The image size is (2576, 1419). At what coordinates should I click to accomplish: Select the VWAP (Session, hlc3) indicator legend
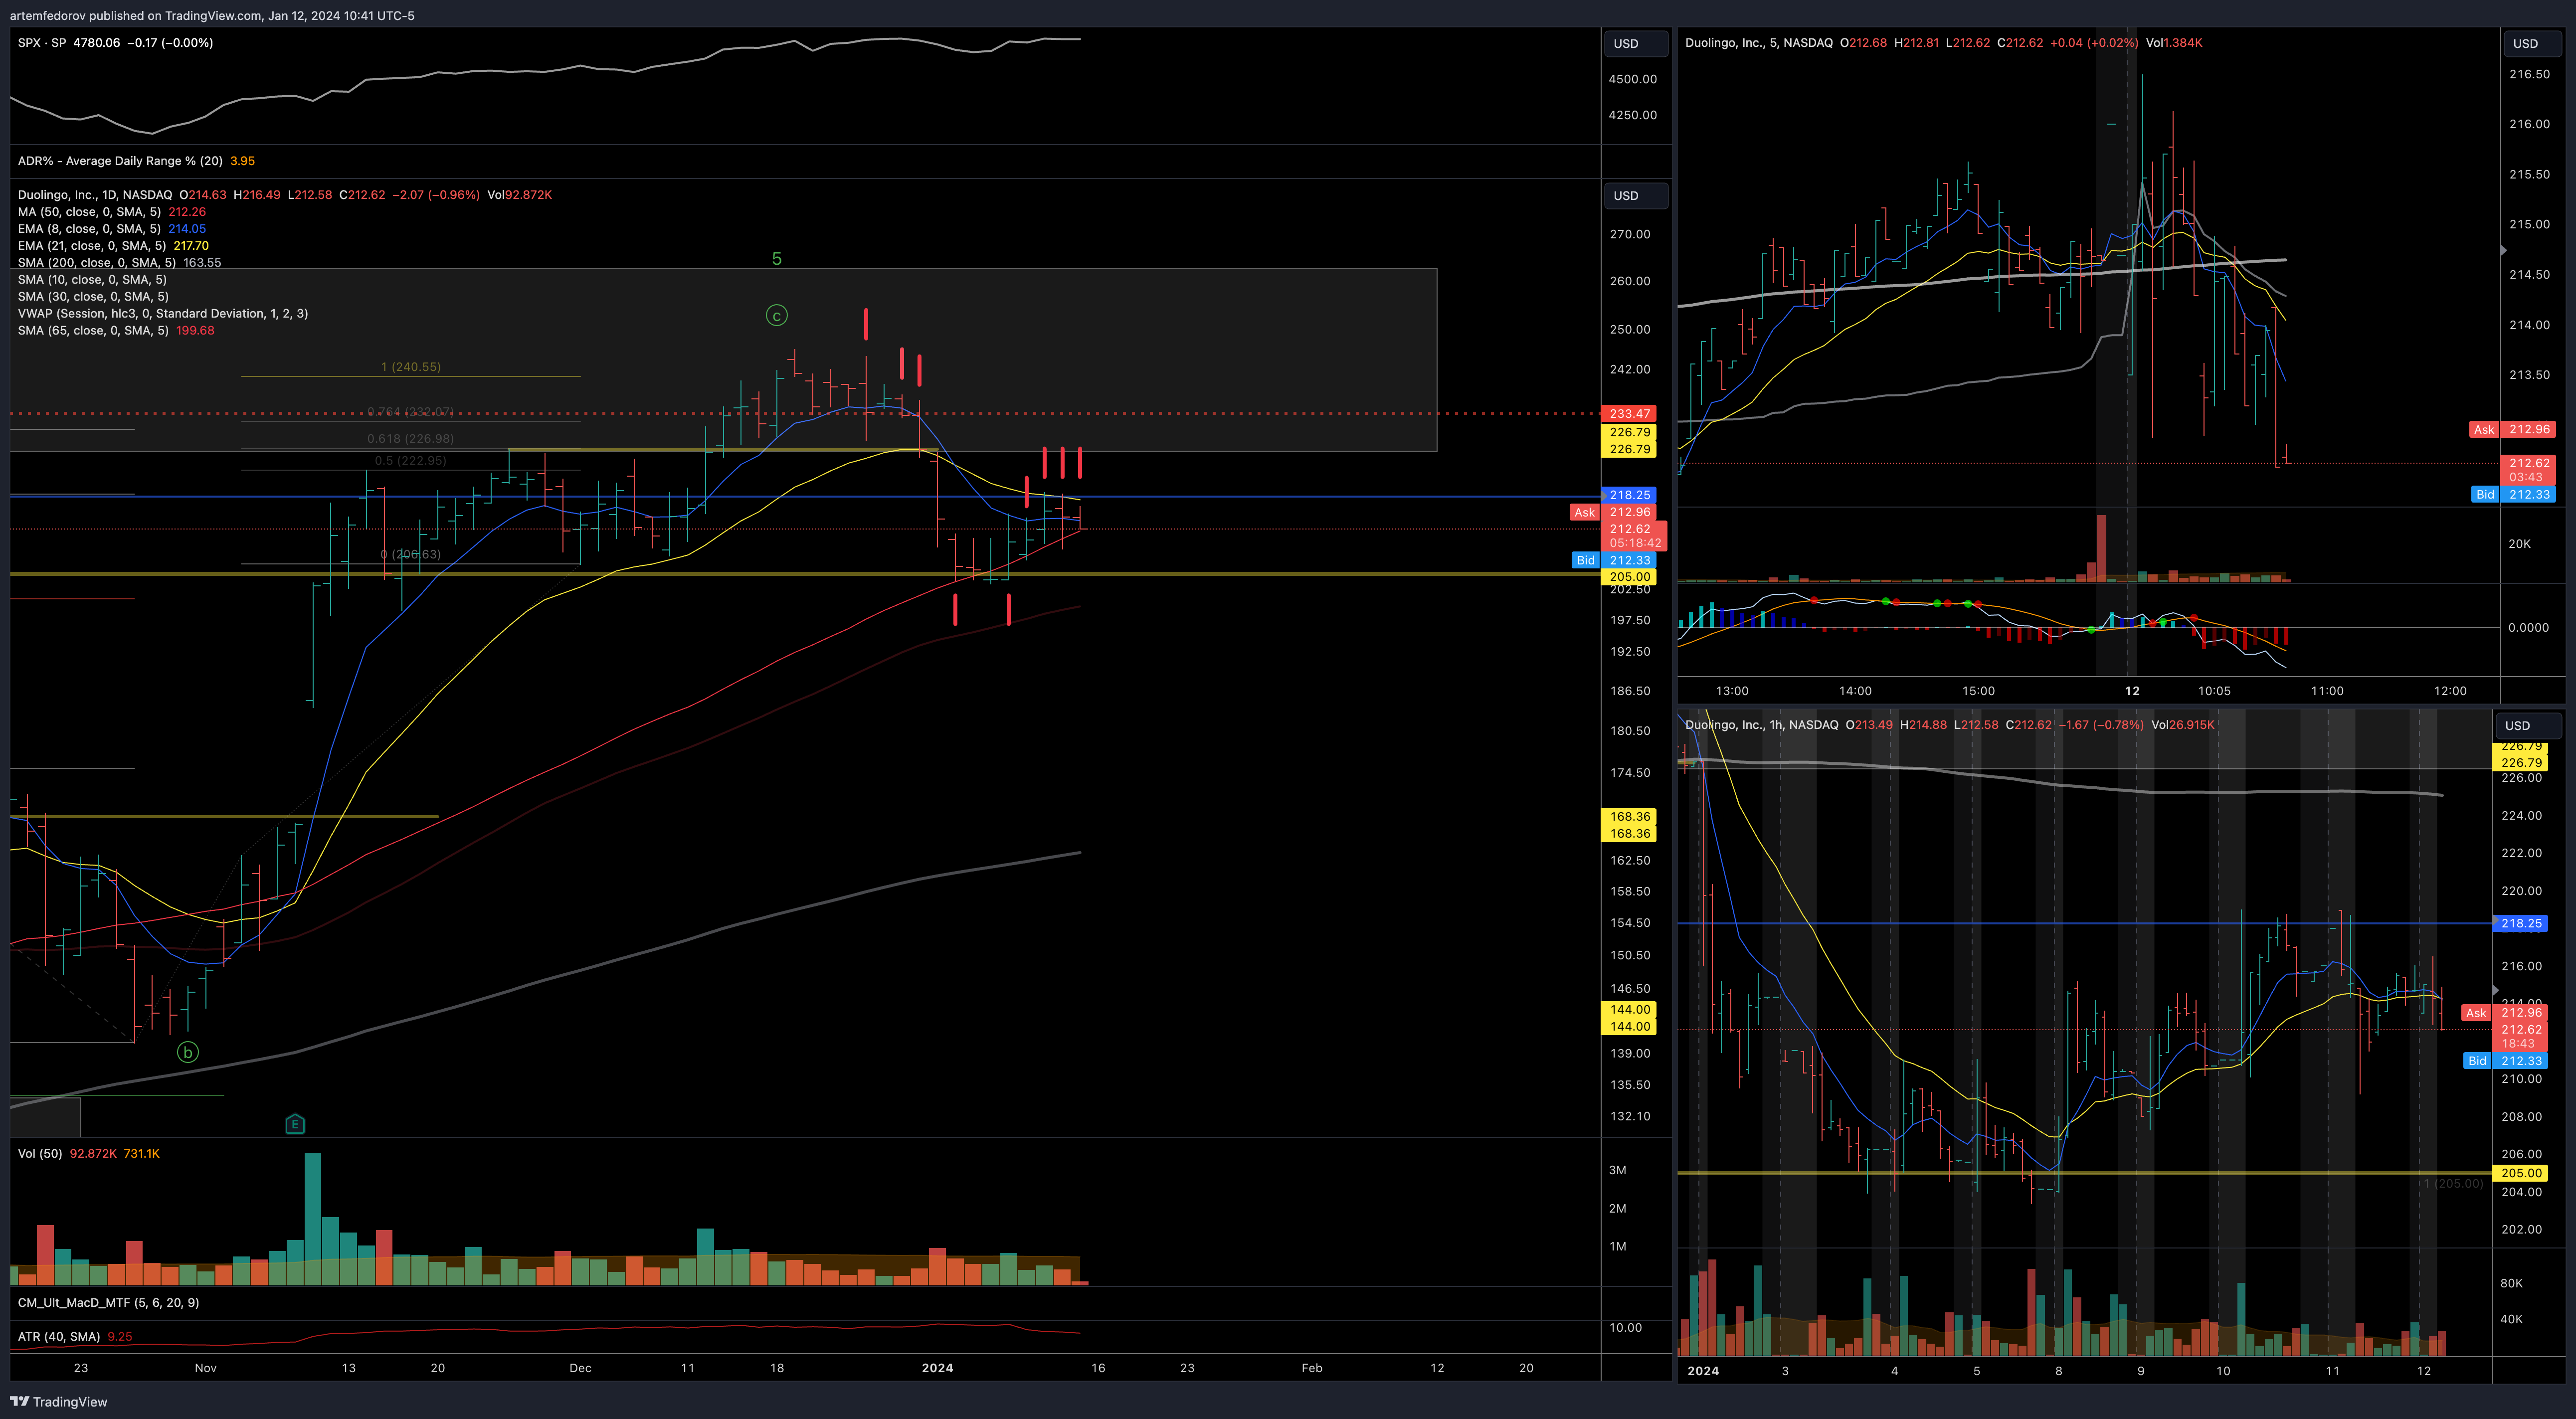[x=163, y=314]
